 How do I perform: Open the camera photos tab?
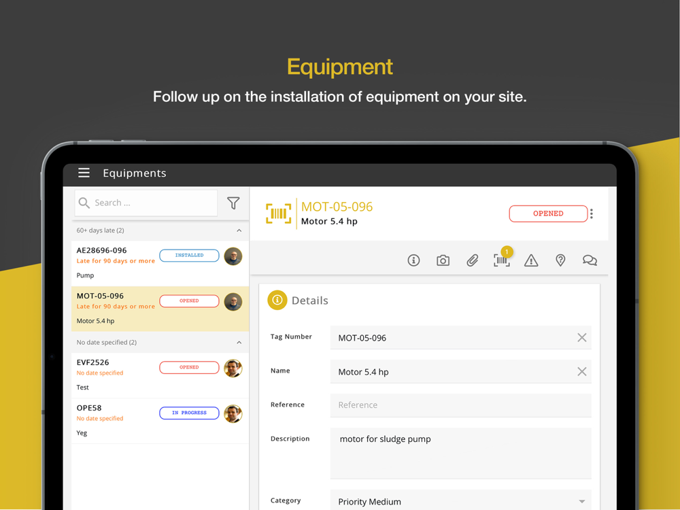click(443, 260)
